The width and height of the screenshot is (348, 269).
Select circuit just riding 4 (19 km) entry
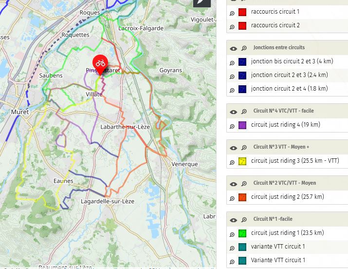(x=285, y=125)
